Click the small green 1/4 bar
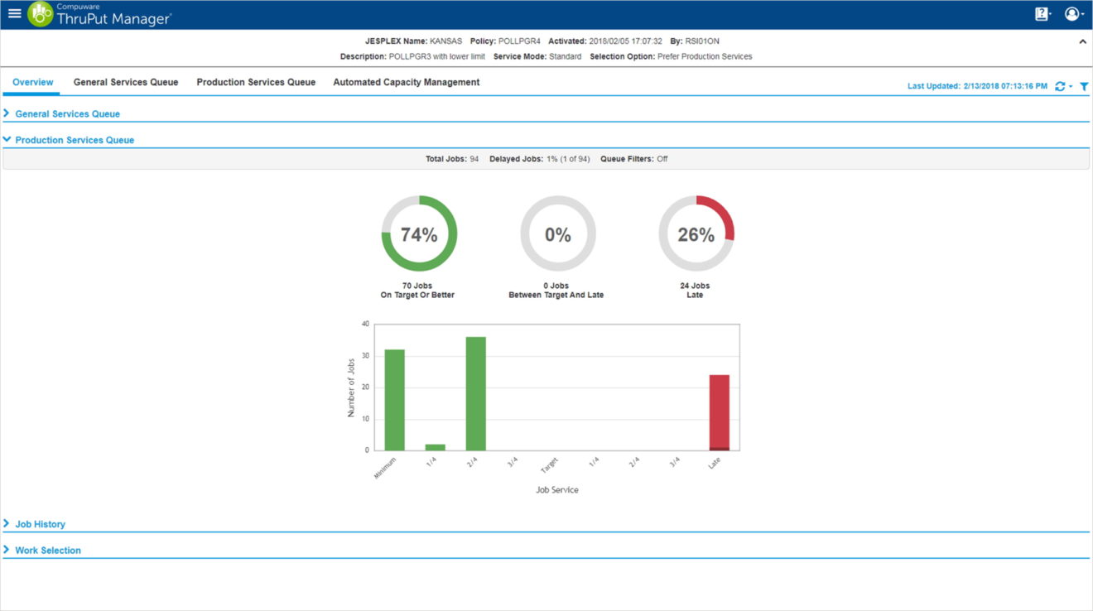1093x611 pixels. pos(436,447)
